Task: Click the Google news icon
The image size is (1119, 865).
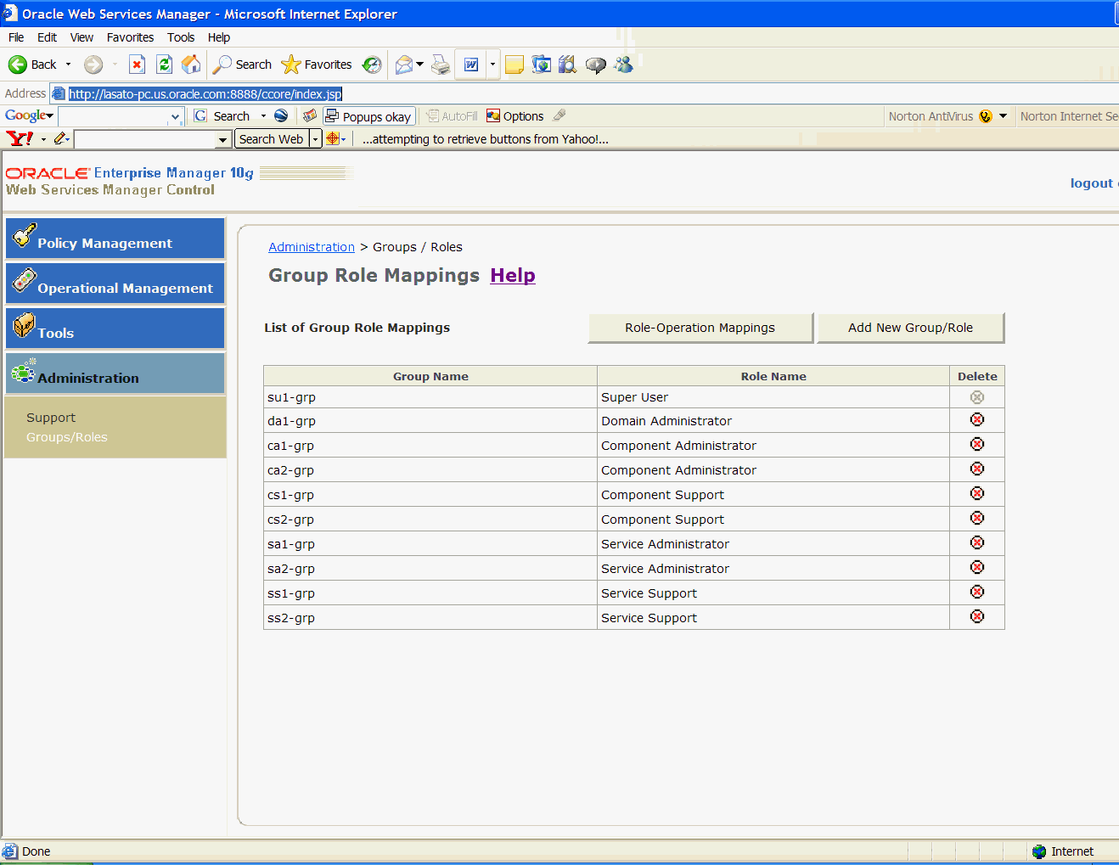Action: (x=310, y=115)
